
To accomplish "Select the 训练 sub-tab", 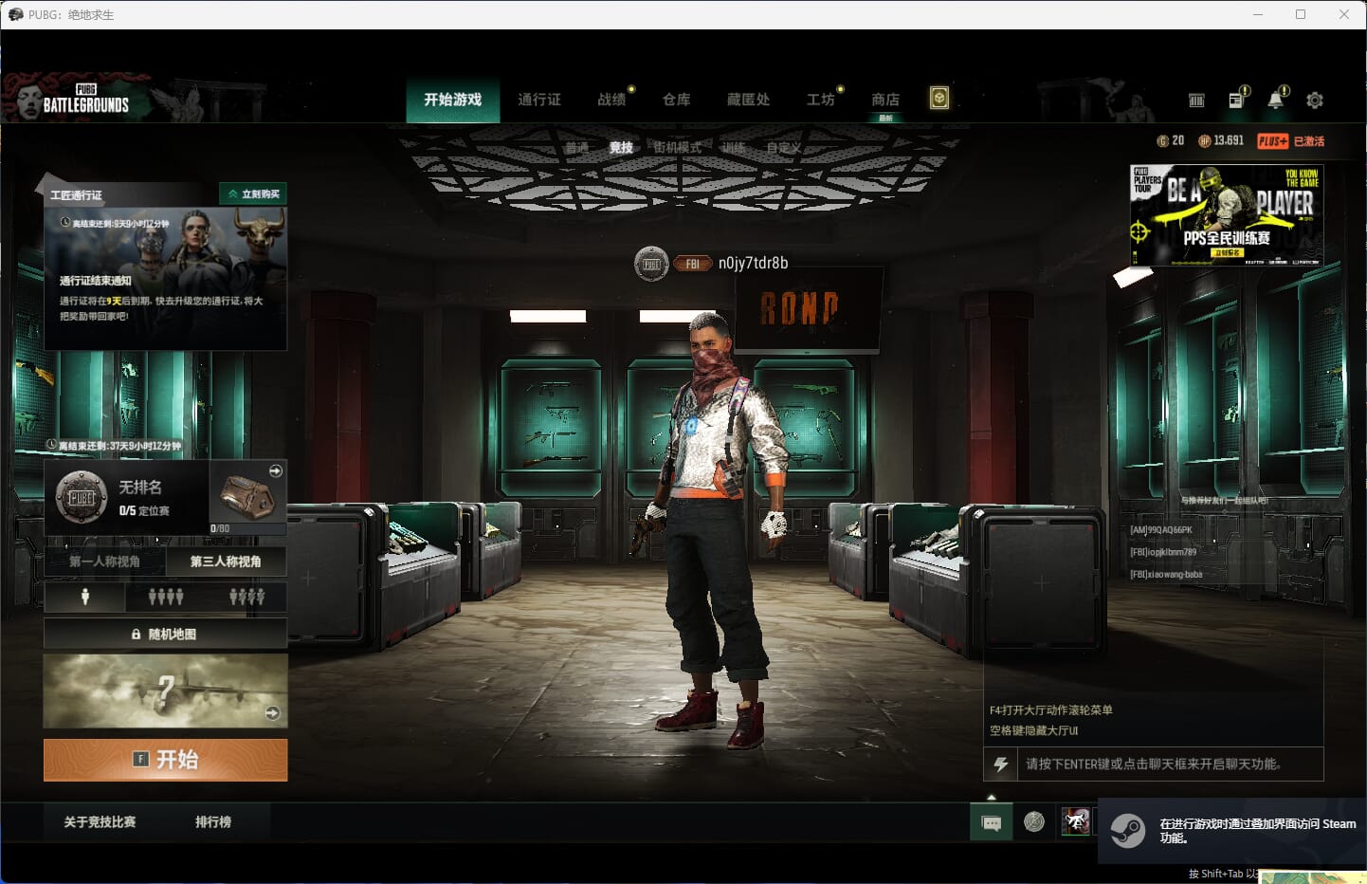I will 734,147.
